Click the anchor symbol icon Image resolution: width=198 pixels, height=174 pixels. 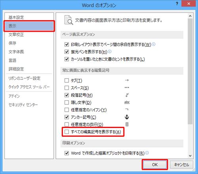(127, 117)
